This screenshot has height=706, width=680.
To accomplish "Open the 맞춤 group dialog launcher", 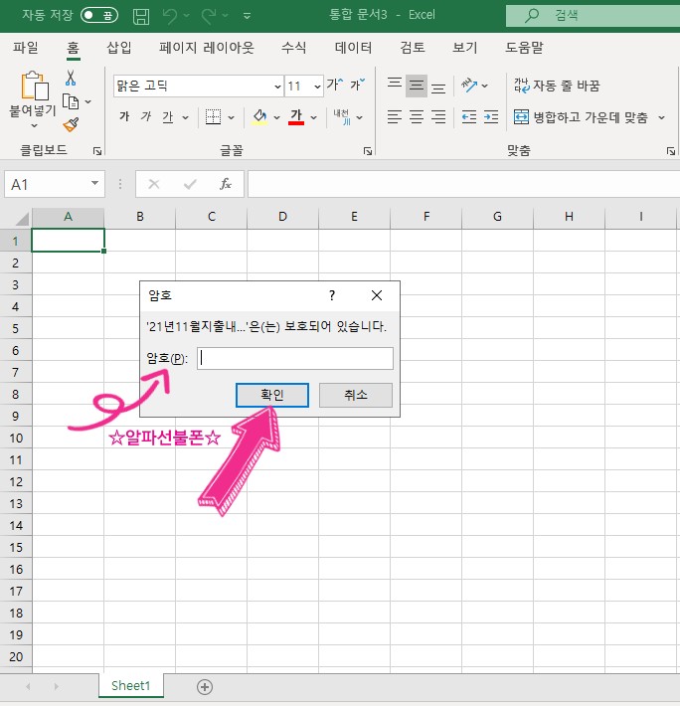I will tap(670, 151).
